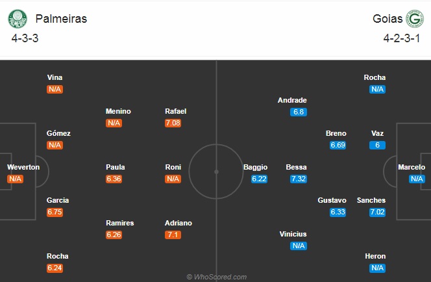Click the WhoScored.com watermark link
The height and width of the screenshot is (282, 431).
click(217, 277)
